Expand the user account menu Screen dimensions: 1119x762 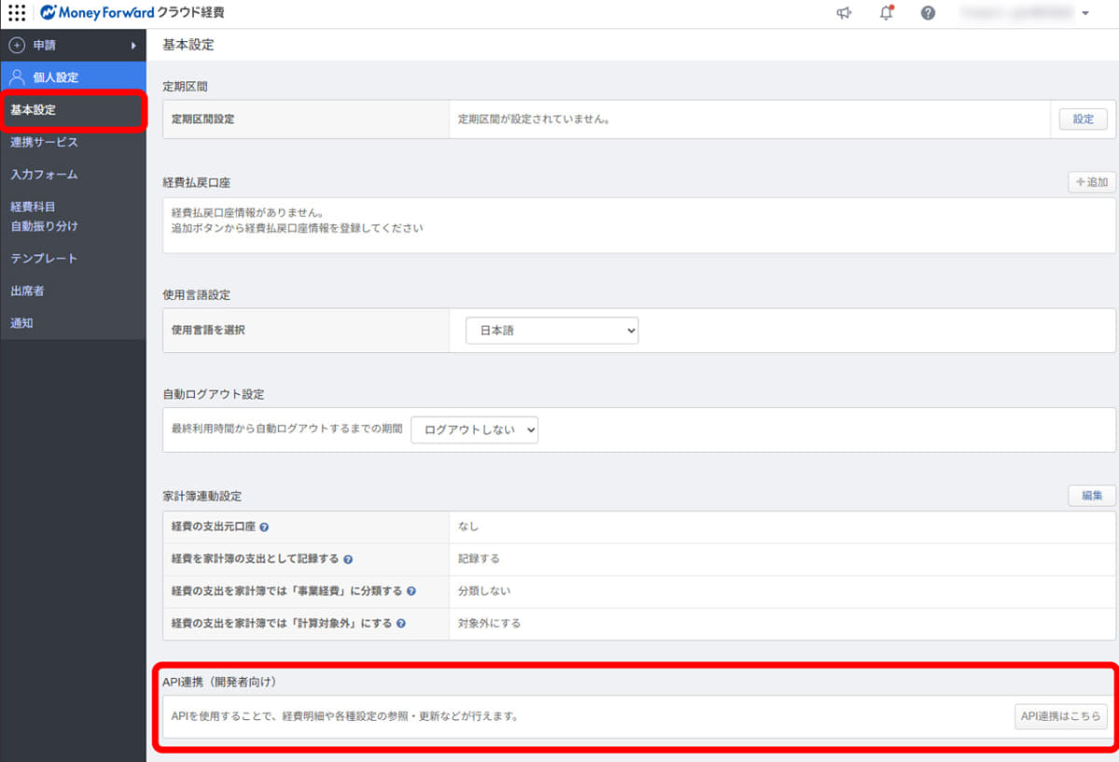coord(1084,13)
